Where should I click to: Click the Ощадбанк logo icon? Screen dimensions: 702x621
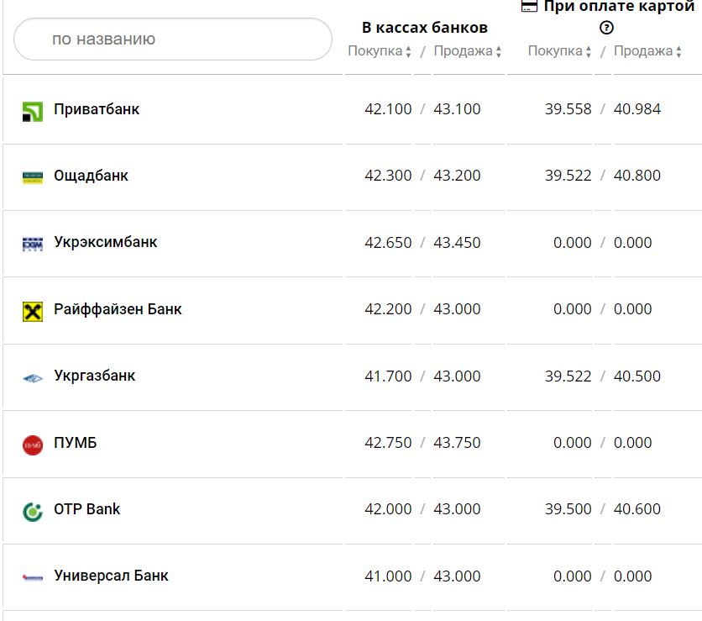[32, 176]
